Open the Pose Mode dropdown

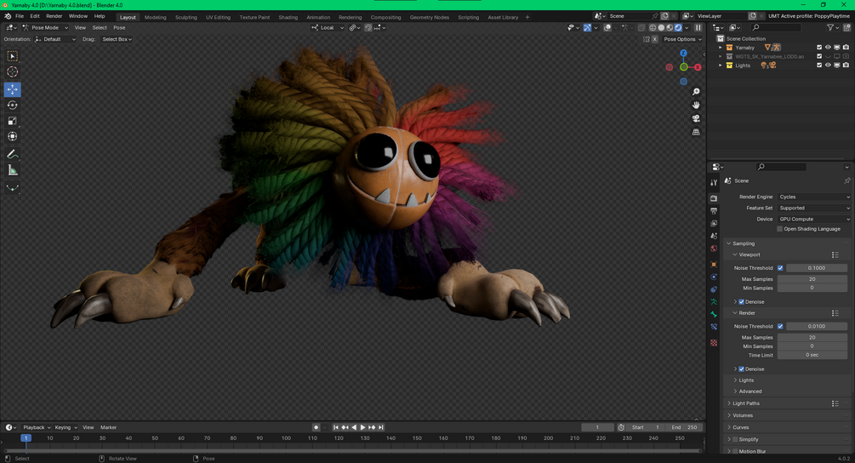pos(45,27)
